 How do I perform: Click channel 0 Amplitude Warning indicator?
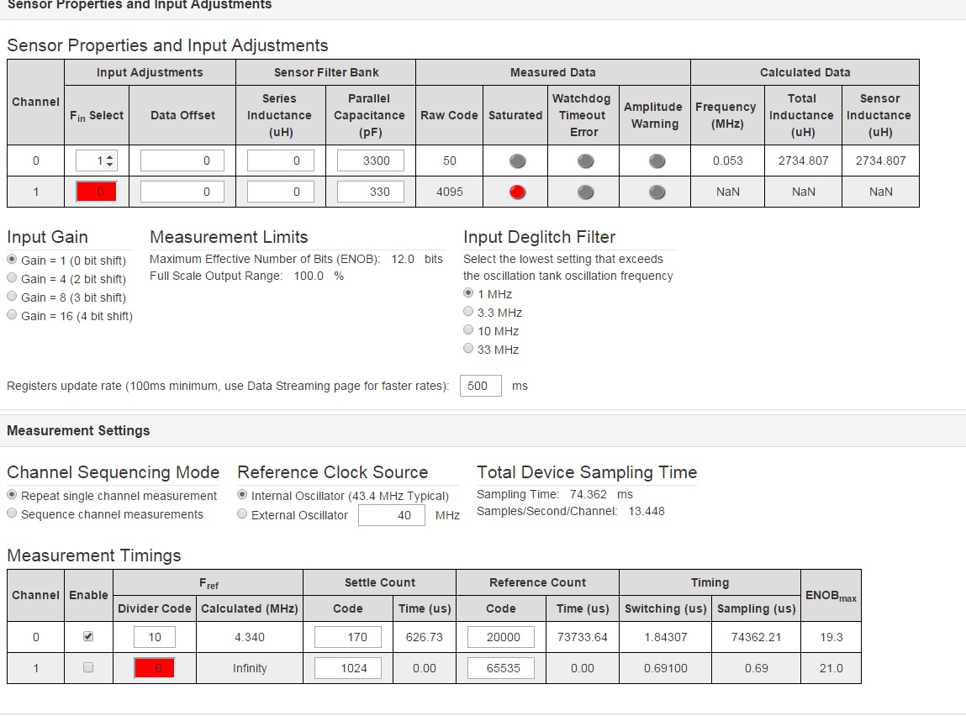[657, 161]
